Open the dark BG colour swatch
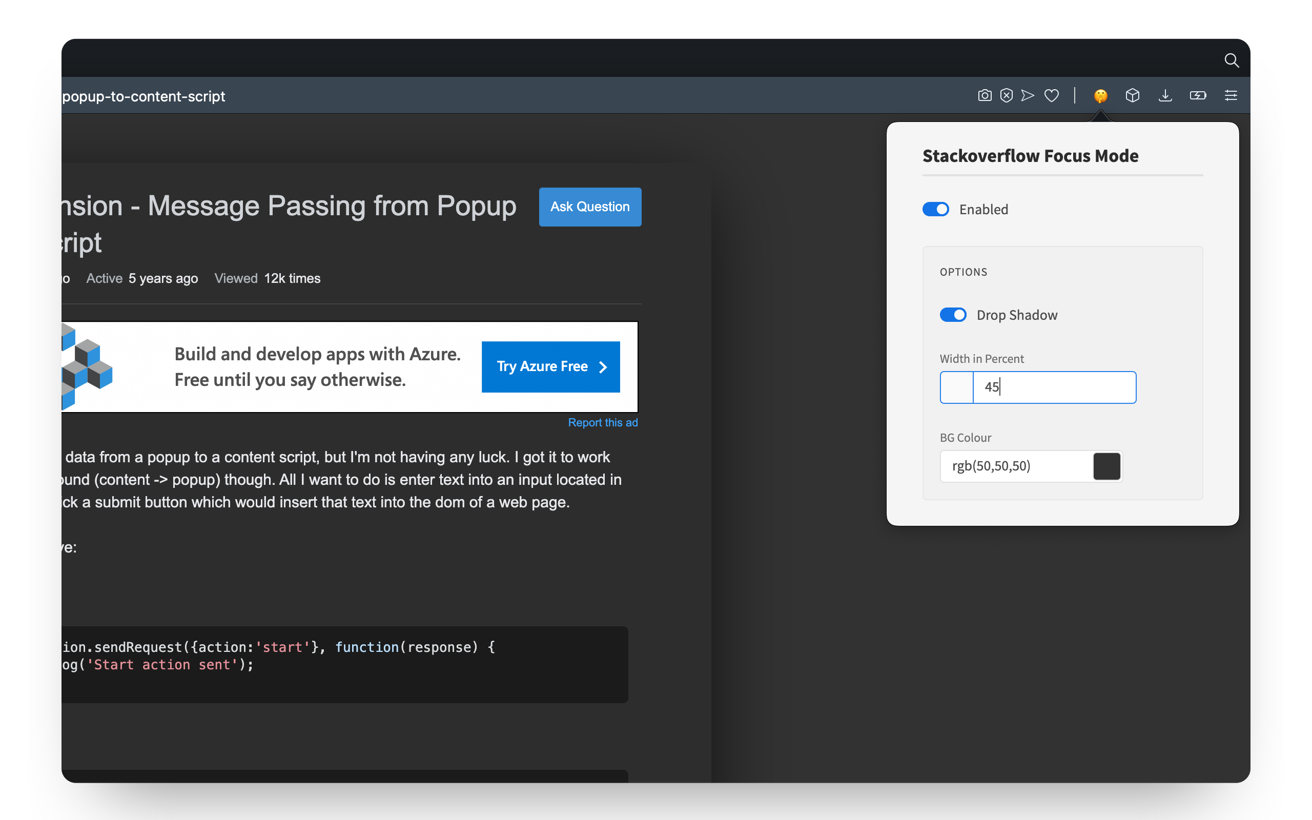 pyautogui.click(x=1106, y=466)
